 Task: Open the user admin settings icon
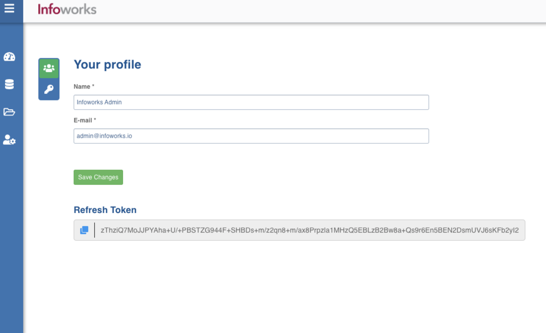(9, 140)
